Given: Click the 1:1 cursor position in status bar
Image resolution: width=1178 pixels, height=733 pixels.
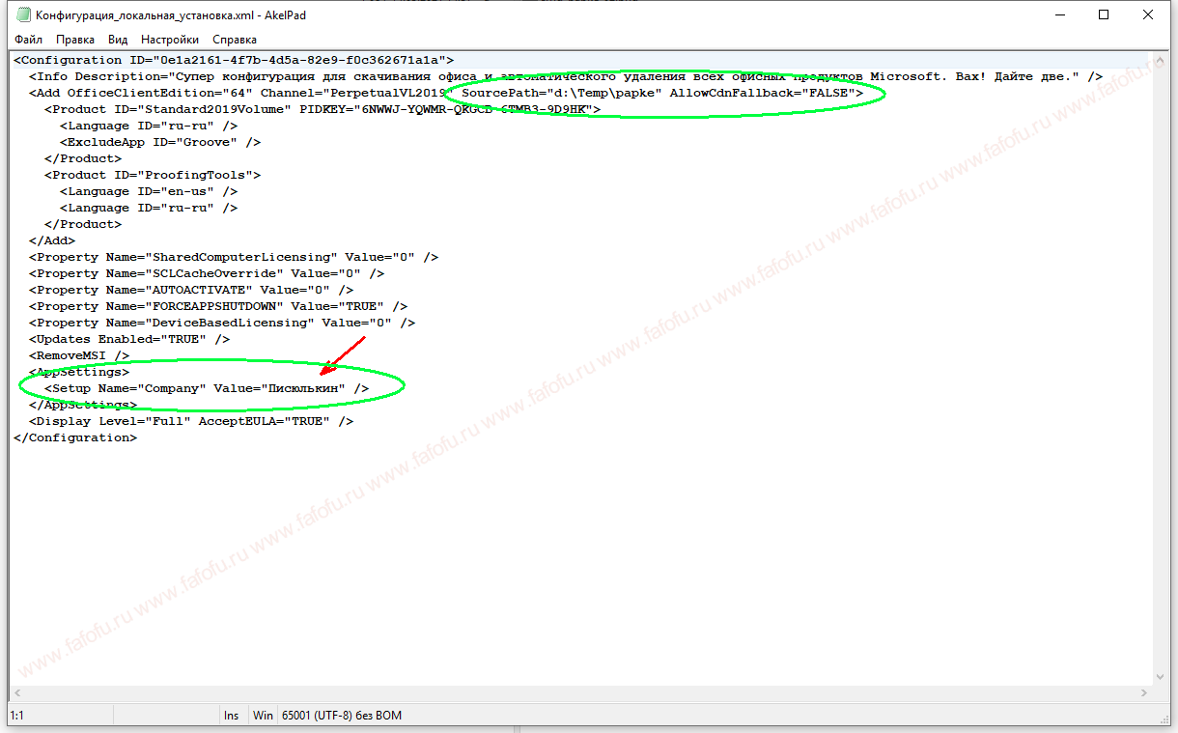Looking at the screenshot, I should coord(17,716).
